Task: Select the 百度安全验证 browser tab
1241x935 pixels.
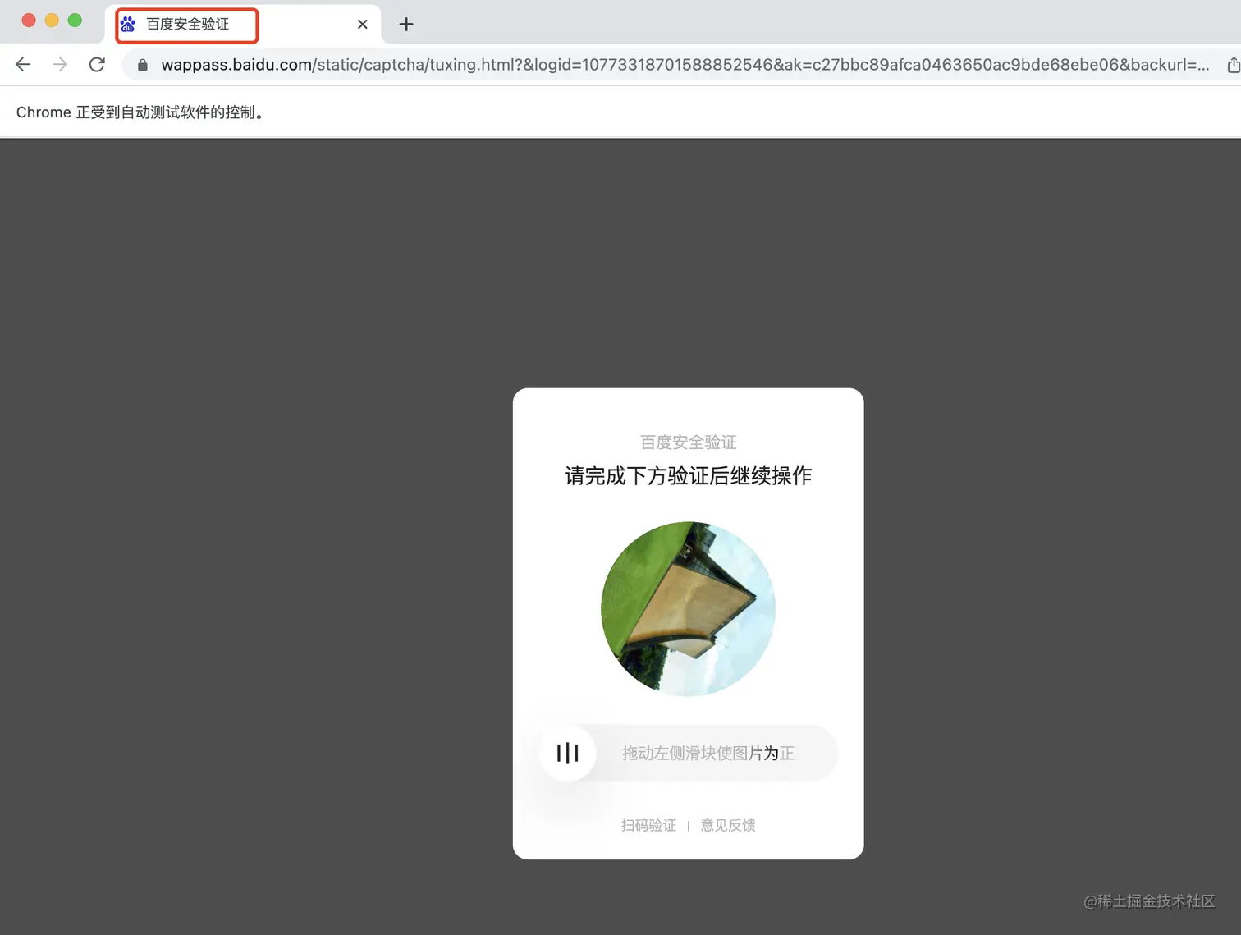Action: [243, 25]
